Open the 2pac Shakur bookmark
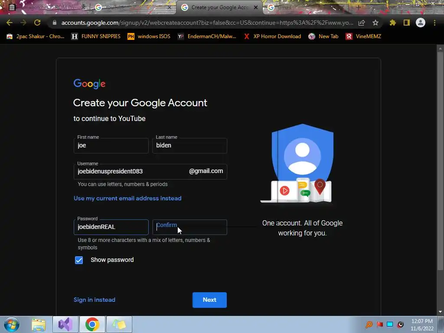Image resolution: width=444 pixels, height=333 pixels. tap(36, 36)
